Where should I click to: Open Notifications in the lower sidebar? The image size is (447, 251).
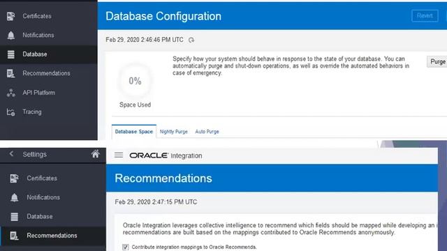[43, 197]
